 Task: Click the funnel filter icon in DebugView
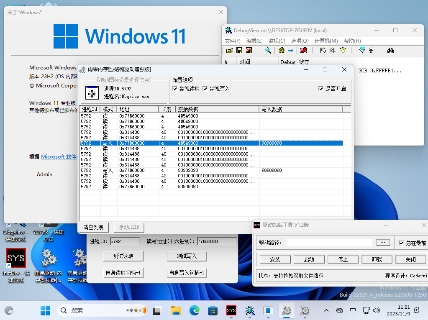(x=362, y=51)
